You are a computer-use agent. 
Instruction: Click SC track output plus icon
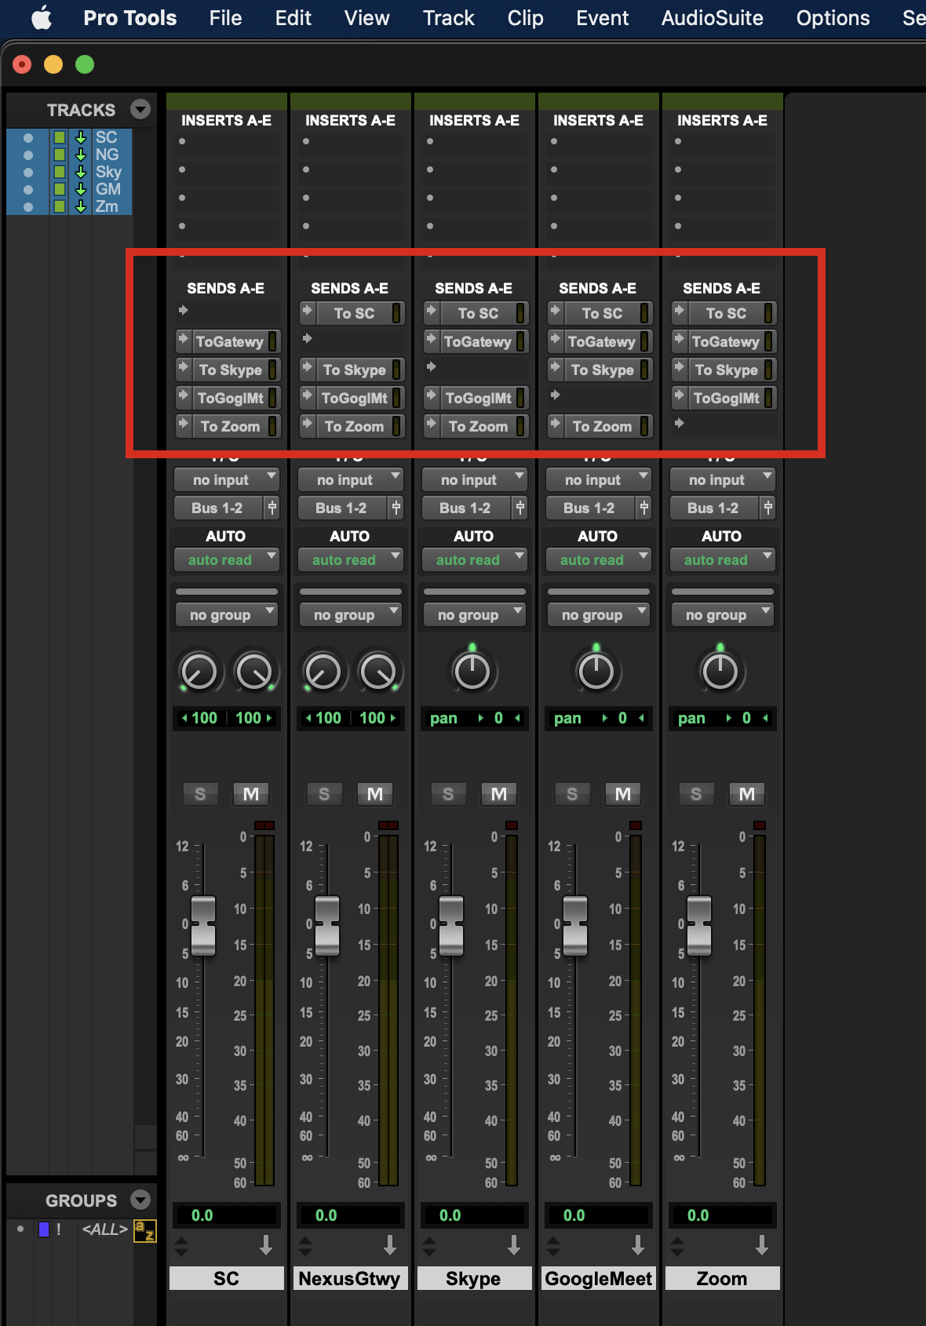tap(272, 508)
